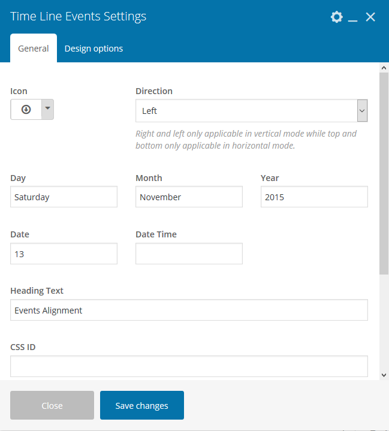Screen dimensions: 389x431
Task: Click the vertical scrollbar thumb
Action: tap(384, 174)
